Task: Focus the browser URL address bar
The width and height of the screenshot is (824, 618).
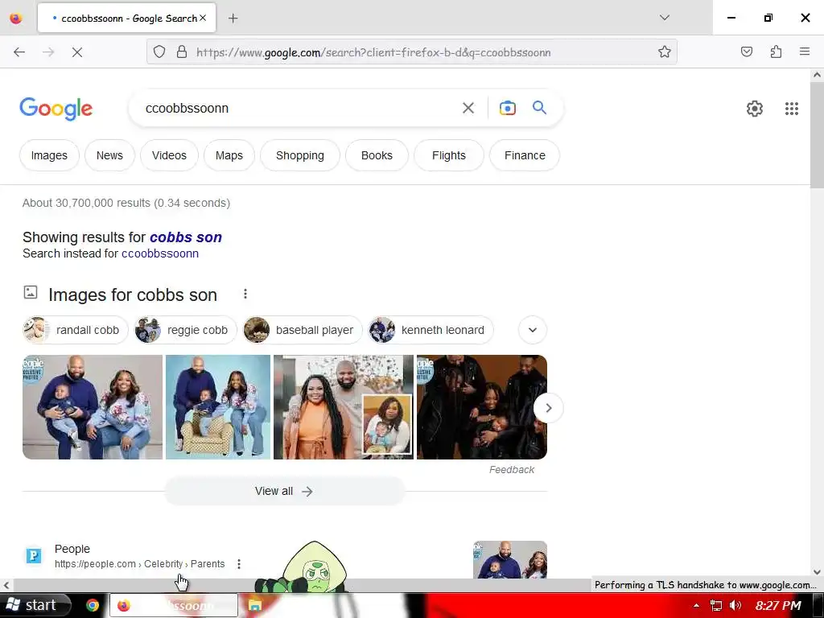Action: click(411, 52)
